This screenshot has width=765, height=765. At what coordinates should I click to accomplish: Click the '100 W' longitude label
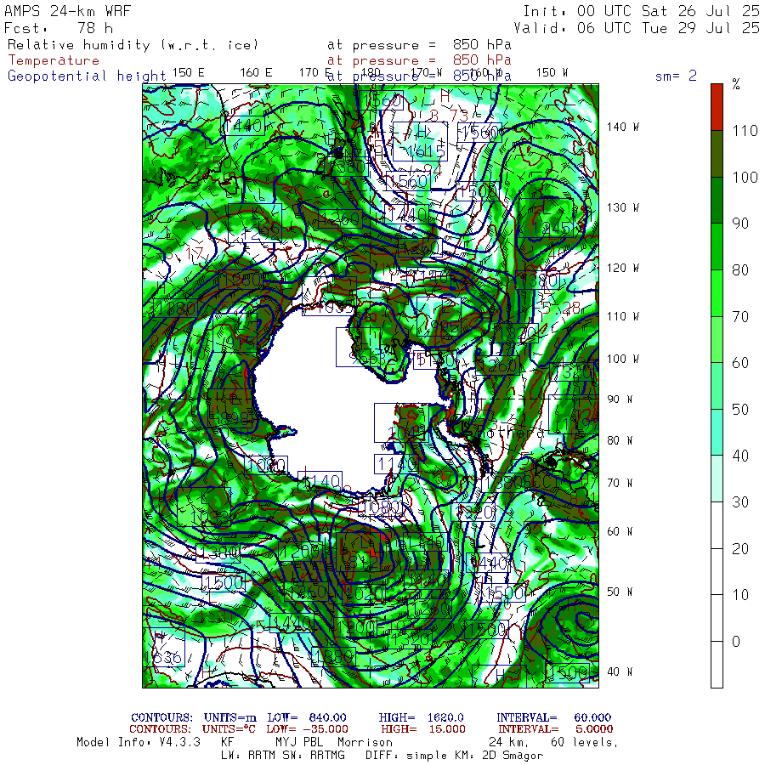[x=623, y=359]
